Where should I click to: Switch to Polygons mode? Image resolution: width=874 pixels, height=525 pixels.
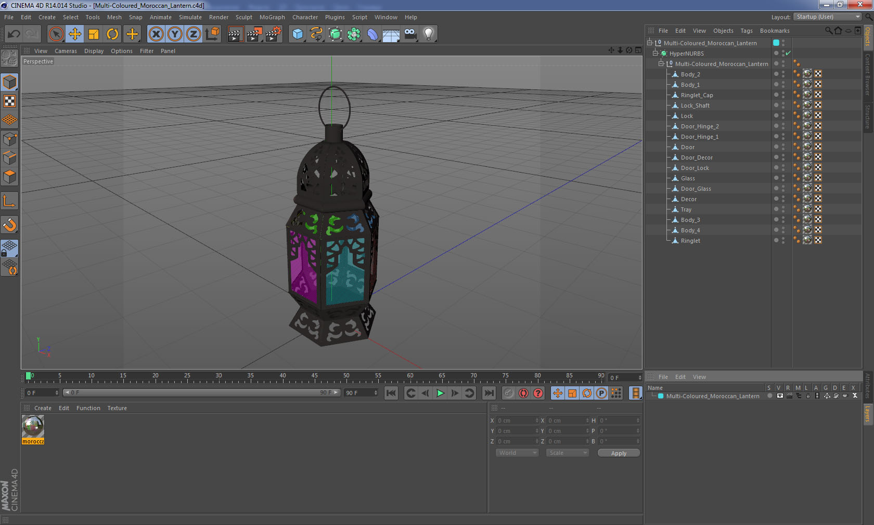click(10, 176)
